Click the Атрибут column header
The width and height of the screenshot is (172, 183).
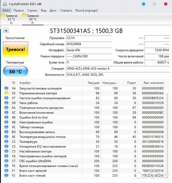(50, 83)
